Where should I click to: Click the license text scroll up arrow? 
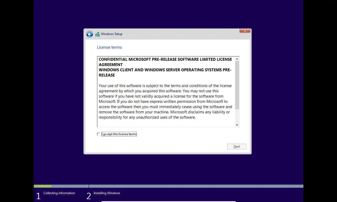point(237,59)
